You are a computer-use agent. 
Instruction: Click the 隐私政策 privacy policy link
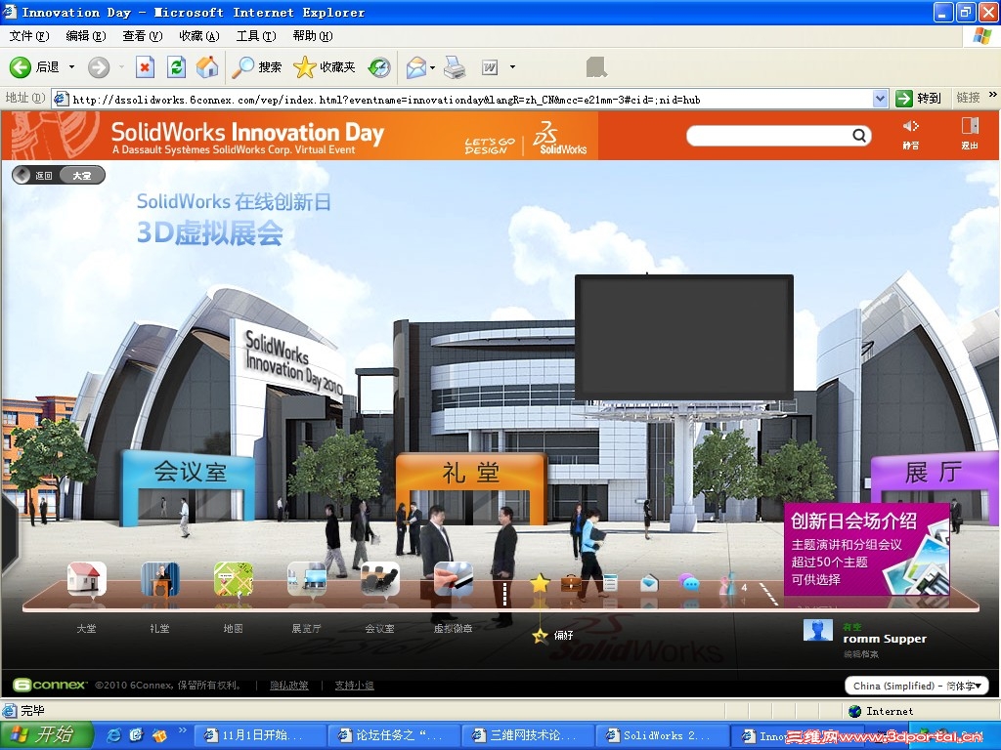(x=288, y=685)
